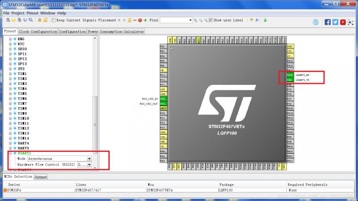Open the Facebook link icon
Image resolution: width=358 pixels, height=201 pixels.
pyautogui.click(x=328, y=22)
